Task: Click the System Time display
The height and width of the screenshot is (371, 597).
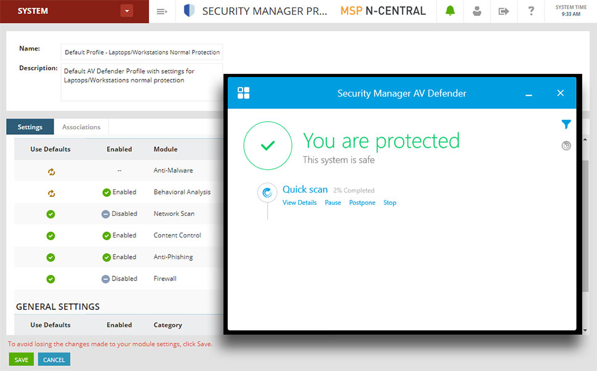Action: coord(571,10)
